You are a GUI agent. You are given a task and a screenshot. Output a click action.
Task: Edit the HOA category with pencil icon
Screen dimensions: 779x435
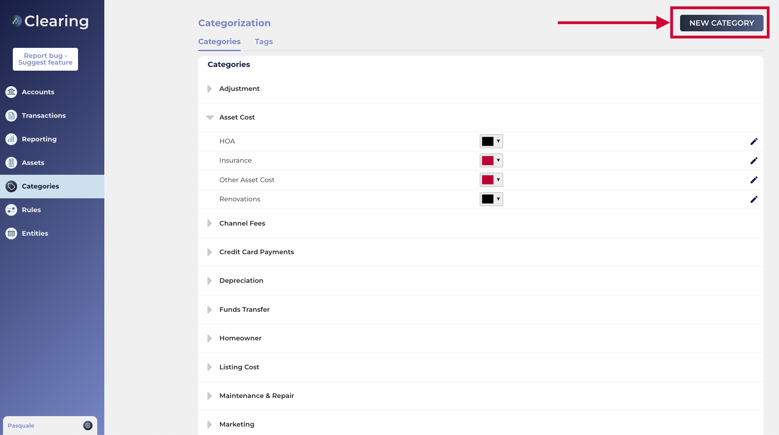754,141
